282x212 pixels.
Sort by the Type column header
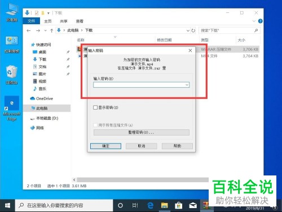click(x=205, y=40)
